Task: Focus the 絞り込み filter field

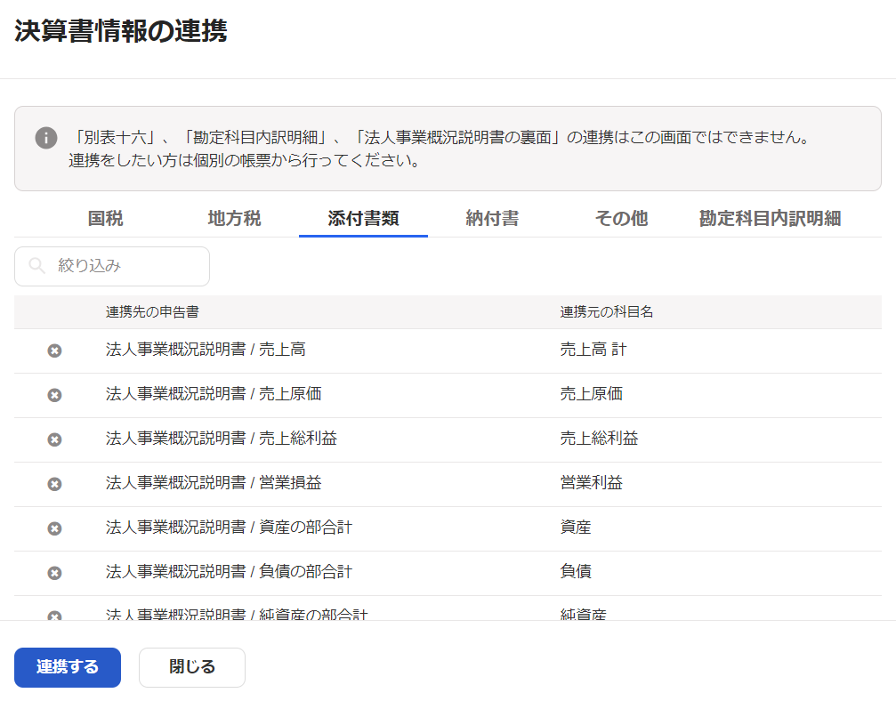Action: tap(112, 266)
